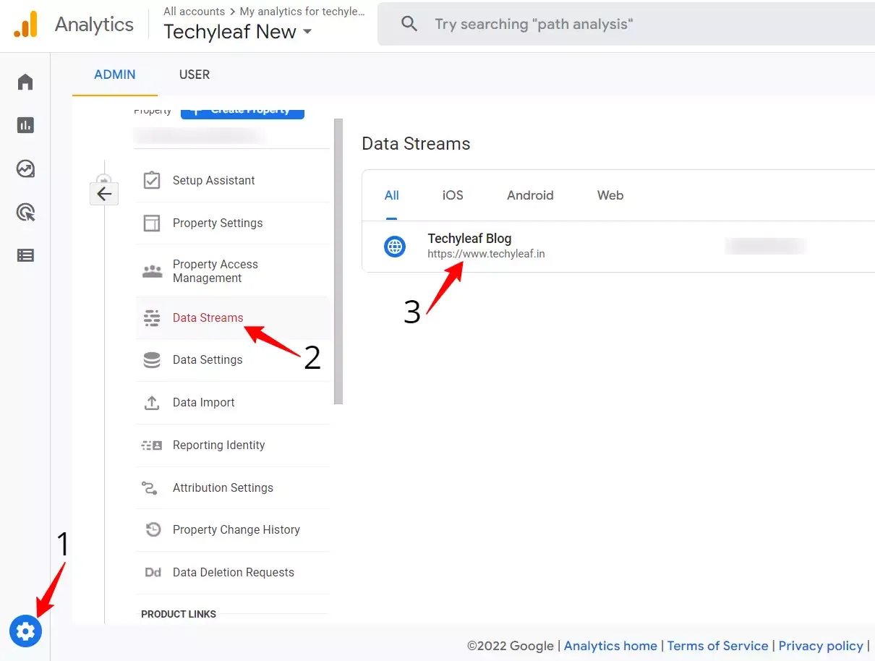
Task: Click the Property Settings layout icon
Action: pos(152,223)
